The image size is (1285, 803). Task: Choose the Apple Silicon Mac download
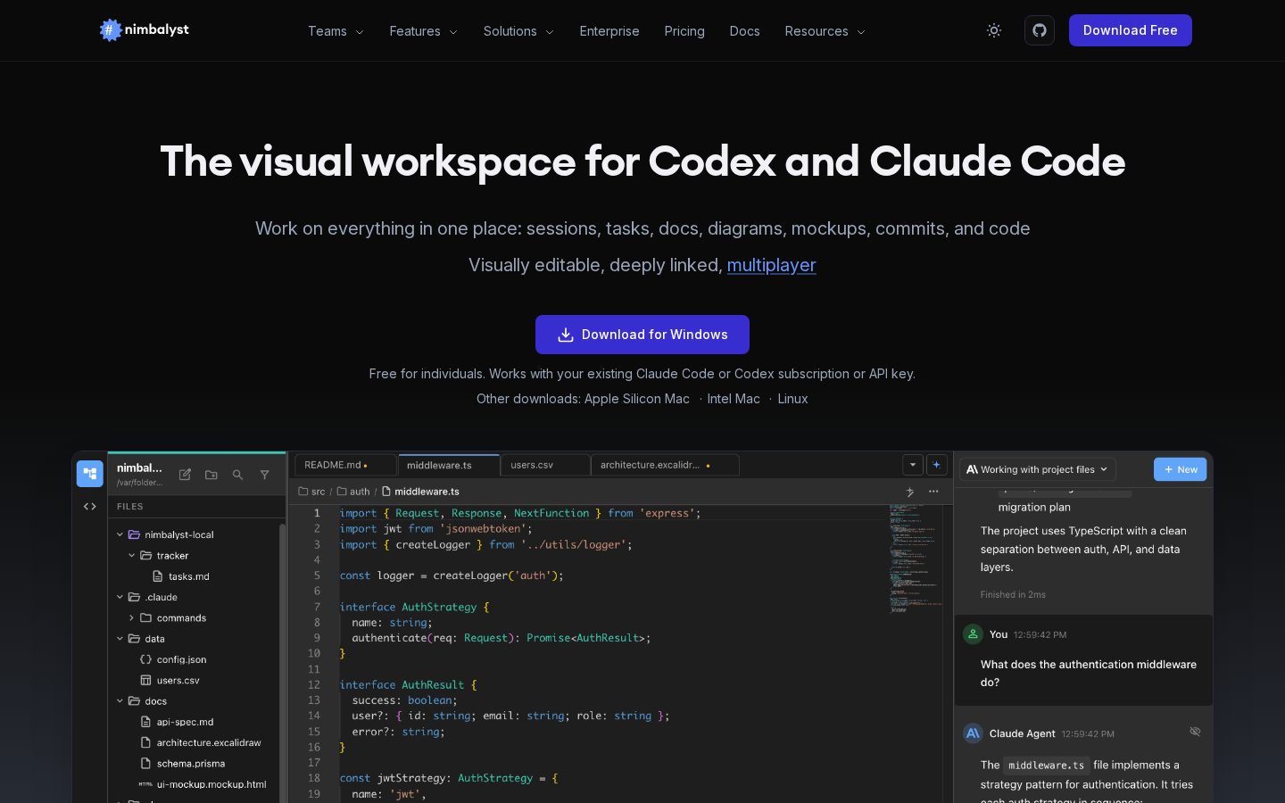[636, 399]
